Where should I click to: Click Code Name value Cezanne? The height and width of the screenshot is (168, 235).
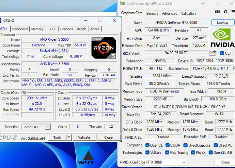pyautogui.click(x=39, y=45)
